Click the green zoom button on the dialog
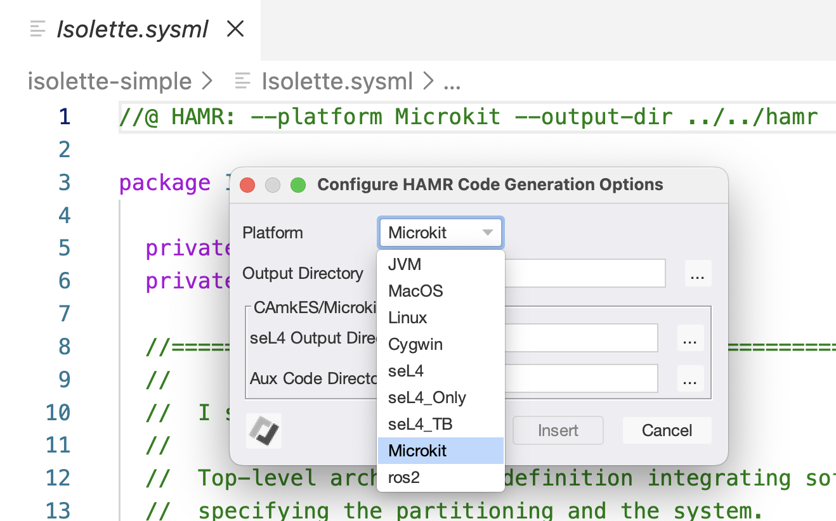This screenshot has height=521, width=836. (297, 184)
